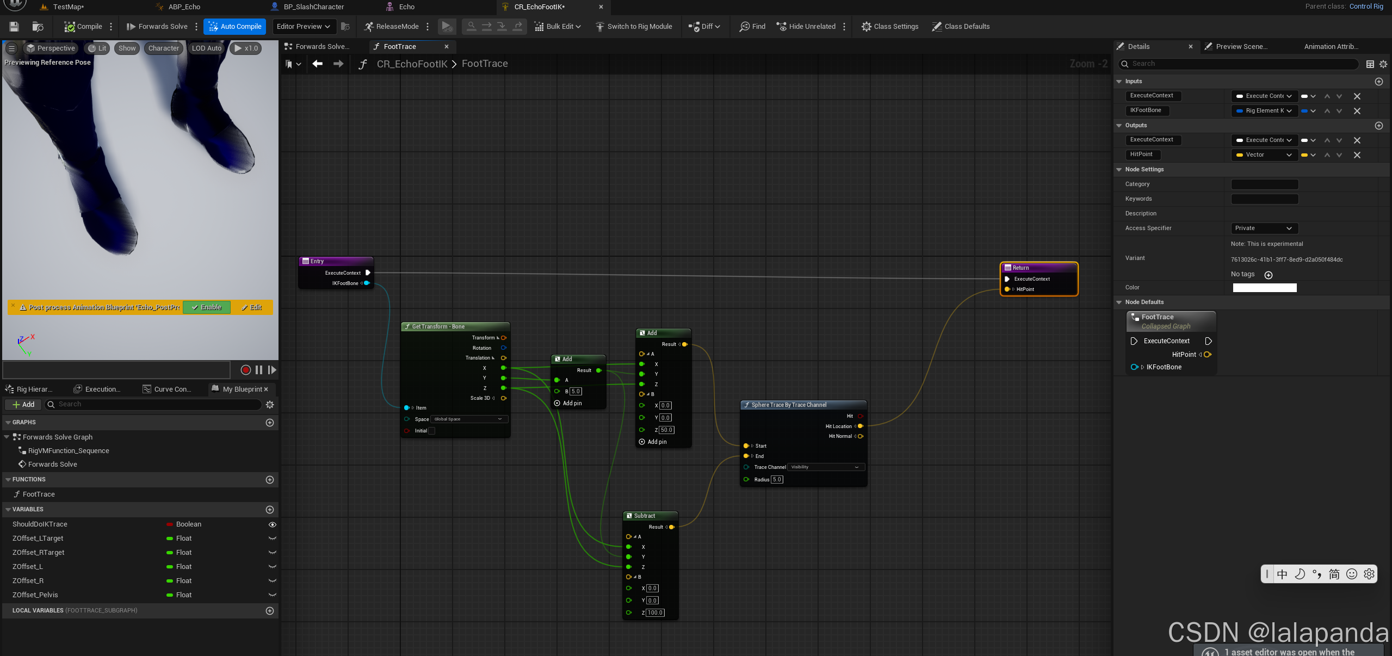The width and height of the screenshot is (1392, 656).
Task: Open Hide Unrelated toolbar option
Action: [806, 26]
